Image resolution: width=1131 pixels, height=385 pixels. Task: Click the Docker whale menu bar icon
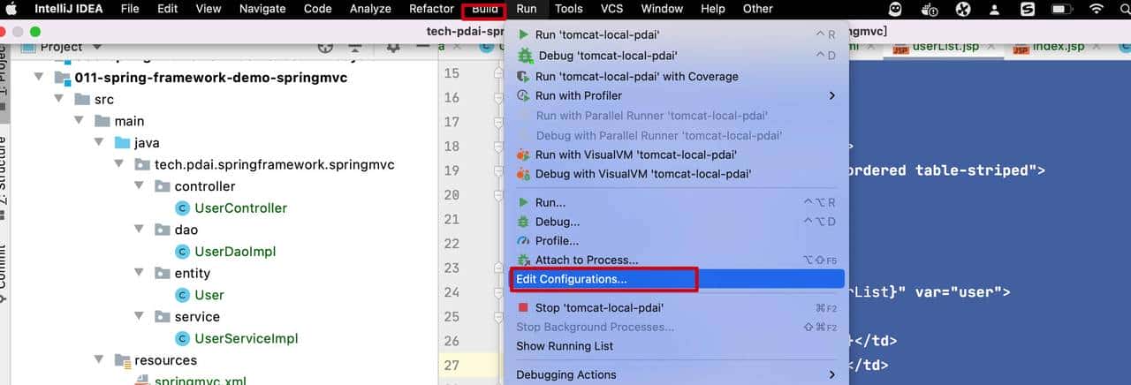(x=929, y=10)
